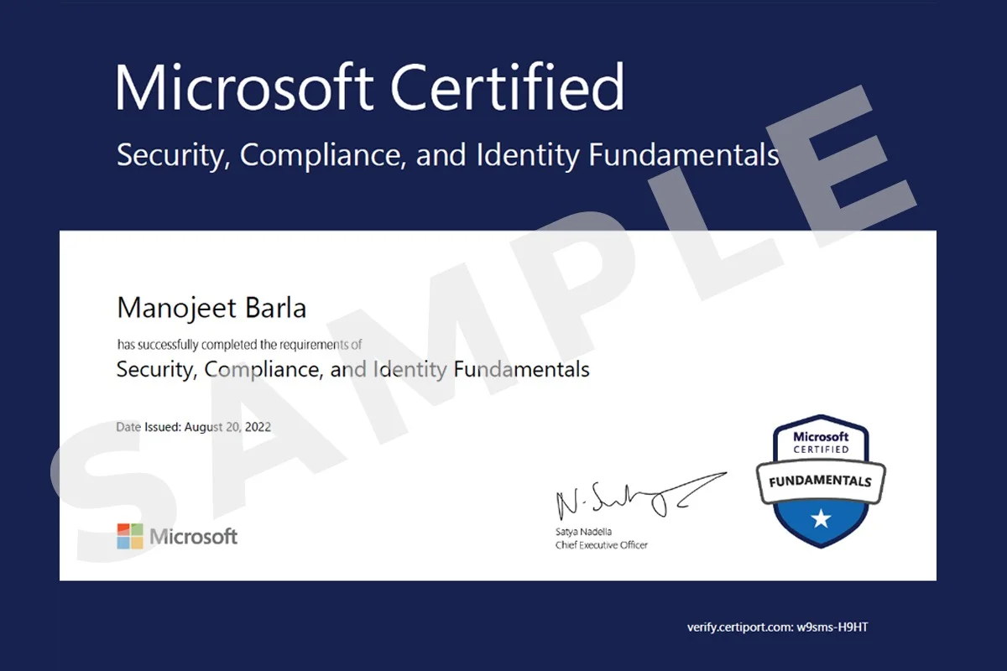Click the 'has successfully completed the requirements of' line
Viewport: 1007px width, 671px height.
click(x=239, y=344)
